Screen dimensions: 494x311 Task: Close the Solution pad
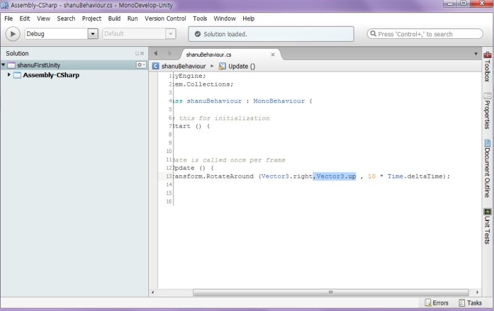pyautogui.click(x=142, y=54)
